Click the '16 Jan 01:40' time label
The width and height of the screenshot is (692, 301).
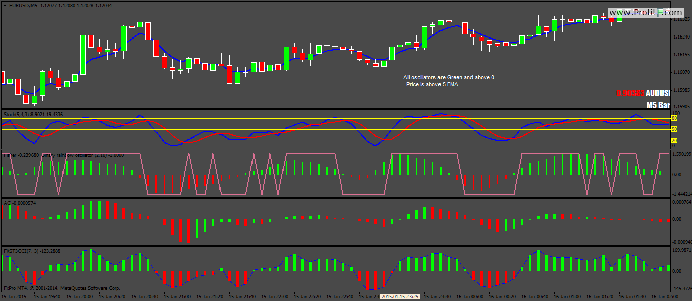click(633, 296)
